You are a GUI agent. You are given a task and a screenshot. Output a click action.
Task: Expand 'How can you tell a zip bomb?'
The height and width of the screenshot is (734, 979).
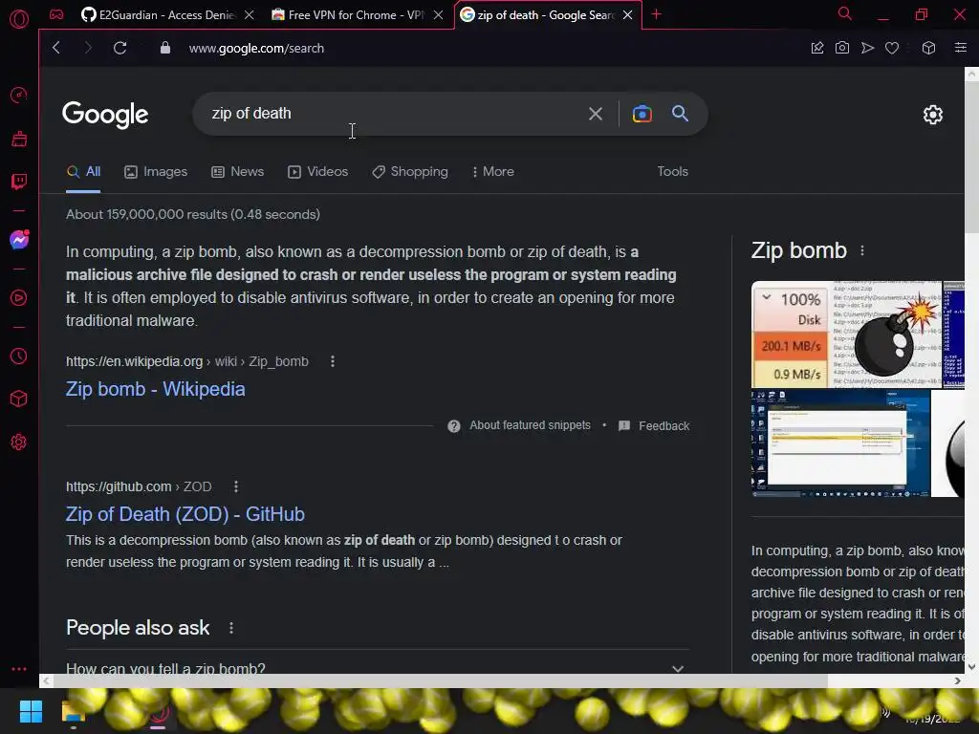tap(378, 668)
